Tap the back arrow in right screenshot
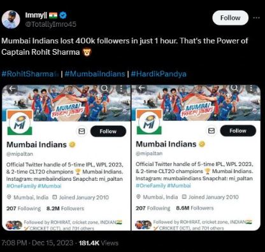This screenshot has height=252, width=265. [141, 88]
